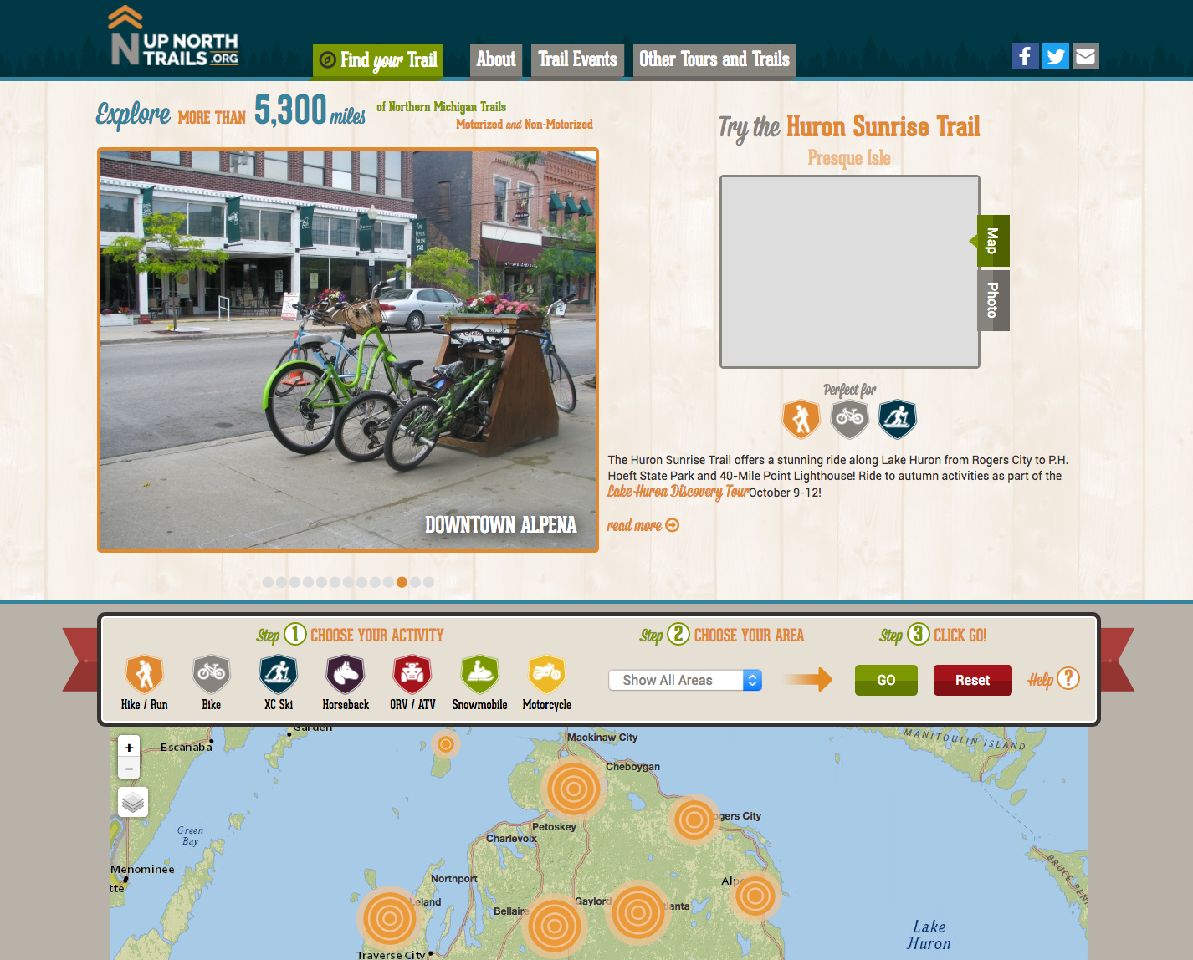Select the first slideshow pagination dot
1193x960 pixels.
(268, 582)
